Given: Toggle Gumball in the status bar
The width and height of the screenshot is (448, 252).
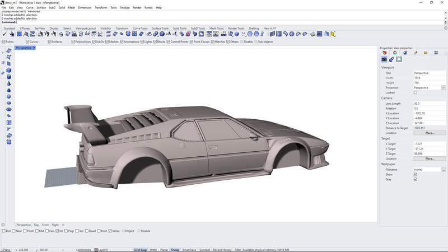Looking at the screenshot, I should 204,249.
